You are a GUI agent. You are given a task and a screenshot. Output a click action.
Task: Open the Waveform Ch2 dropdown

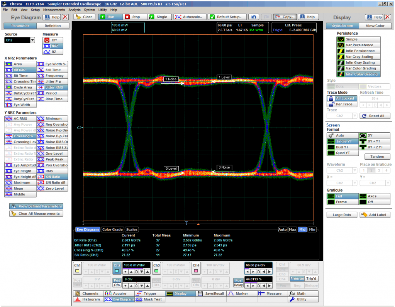pyautogui.click(x=342, y=170)
